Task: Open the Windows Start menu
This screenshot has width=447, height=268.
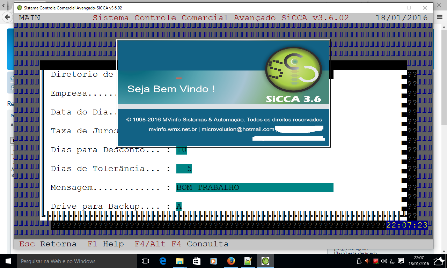Action: point(8,261)
